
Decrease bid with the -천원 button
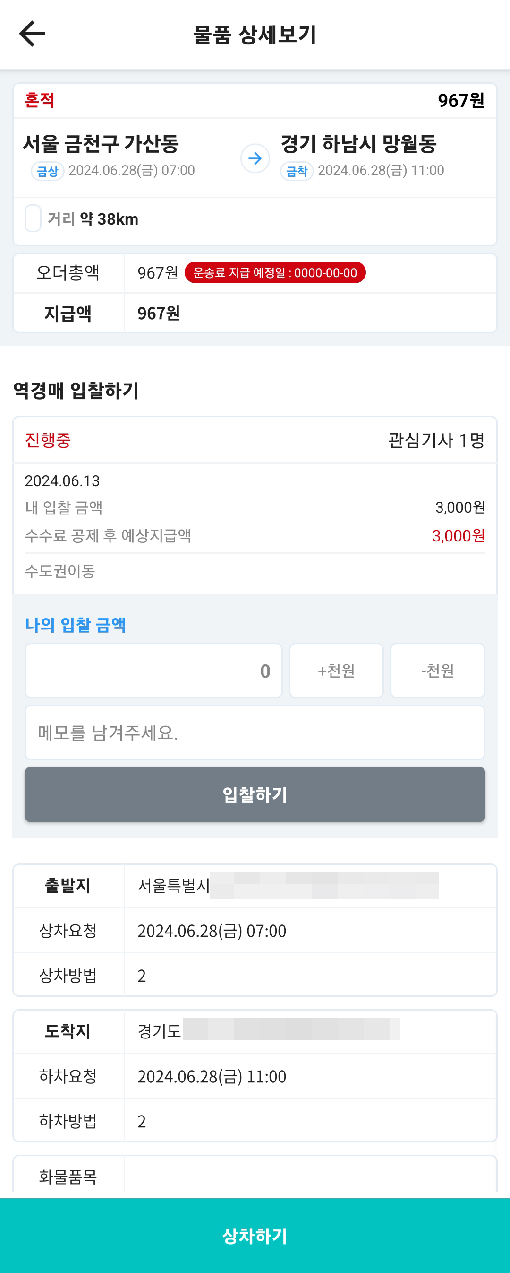coord(437,671)
